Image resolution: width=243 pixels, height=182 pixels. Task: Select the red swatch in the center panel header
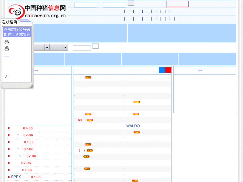tap(168, 70)
